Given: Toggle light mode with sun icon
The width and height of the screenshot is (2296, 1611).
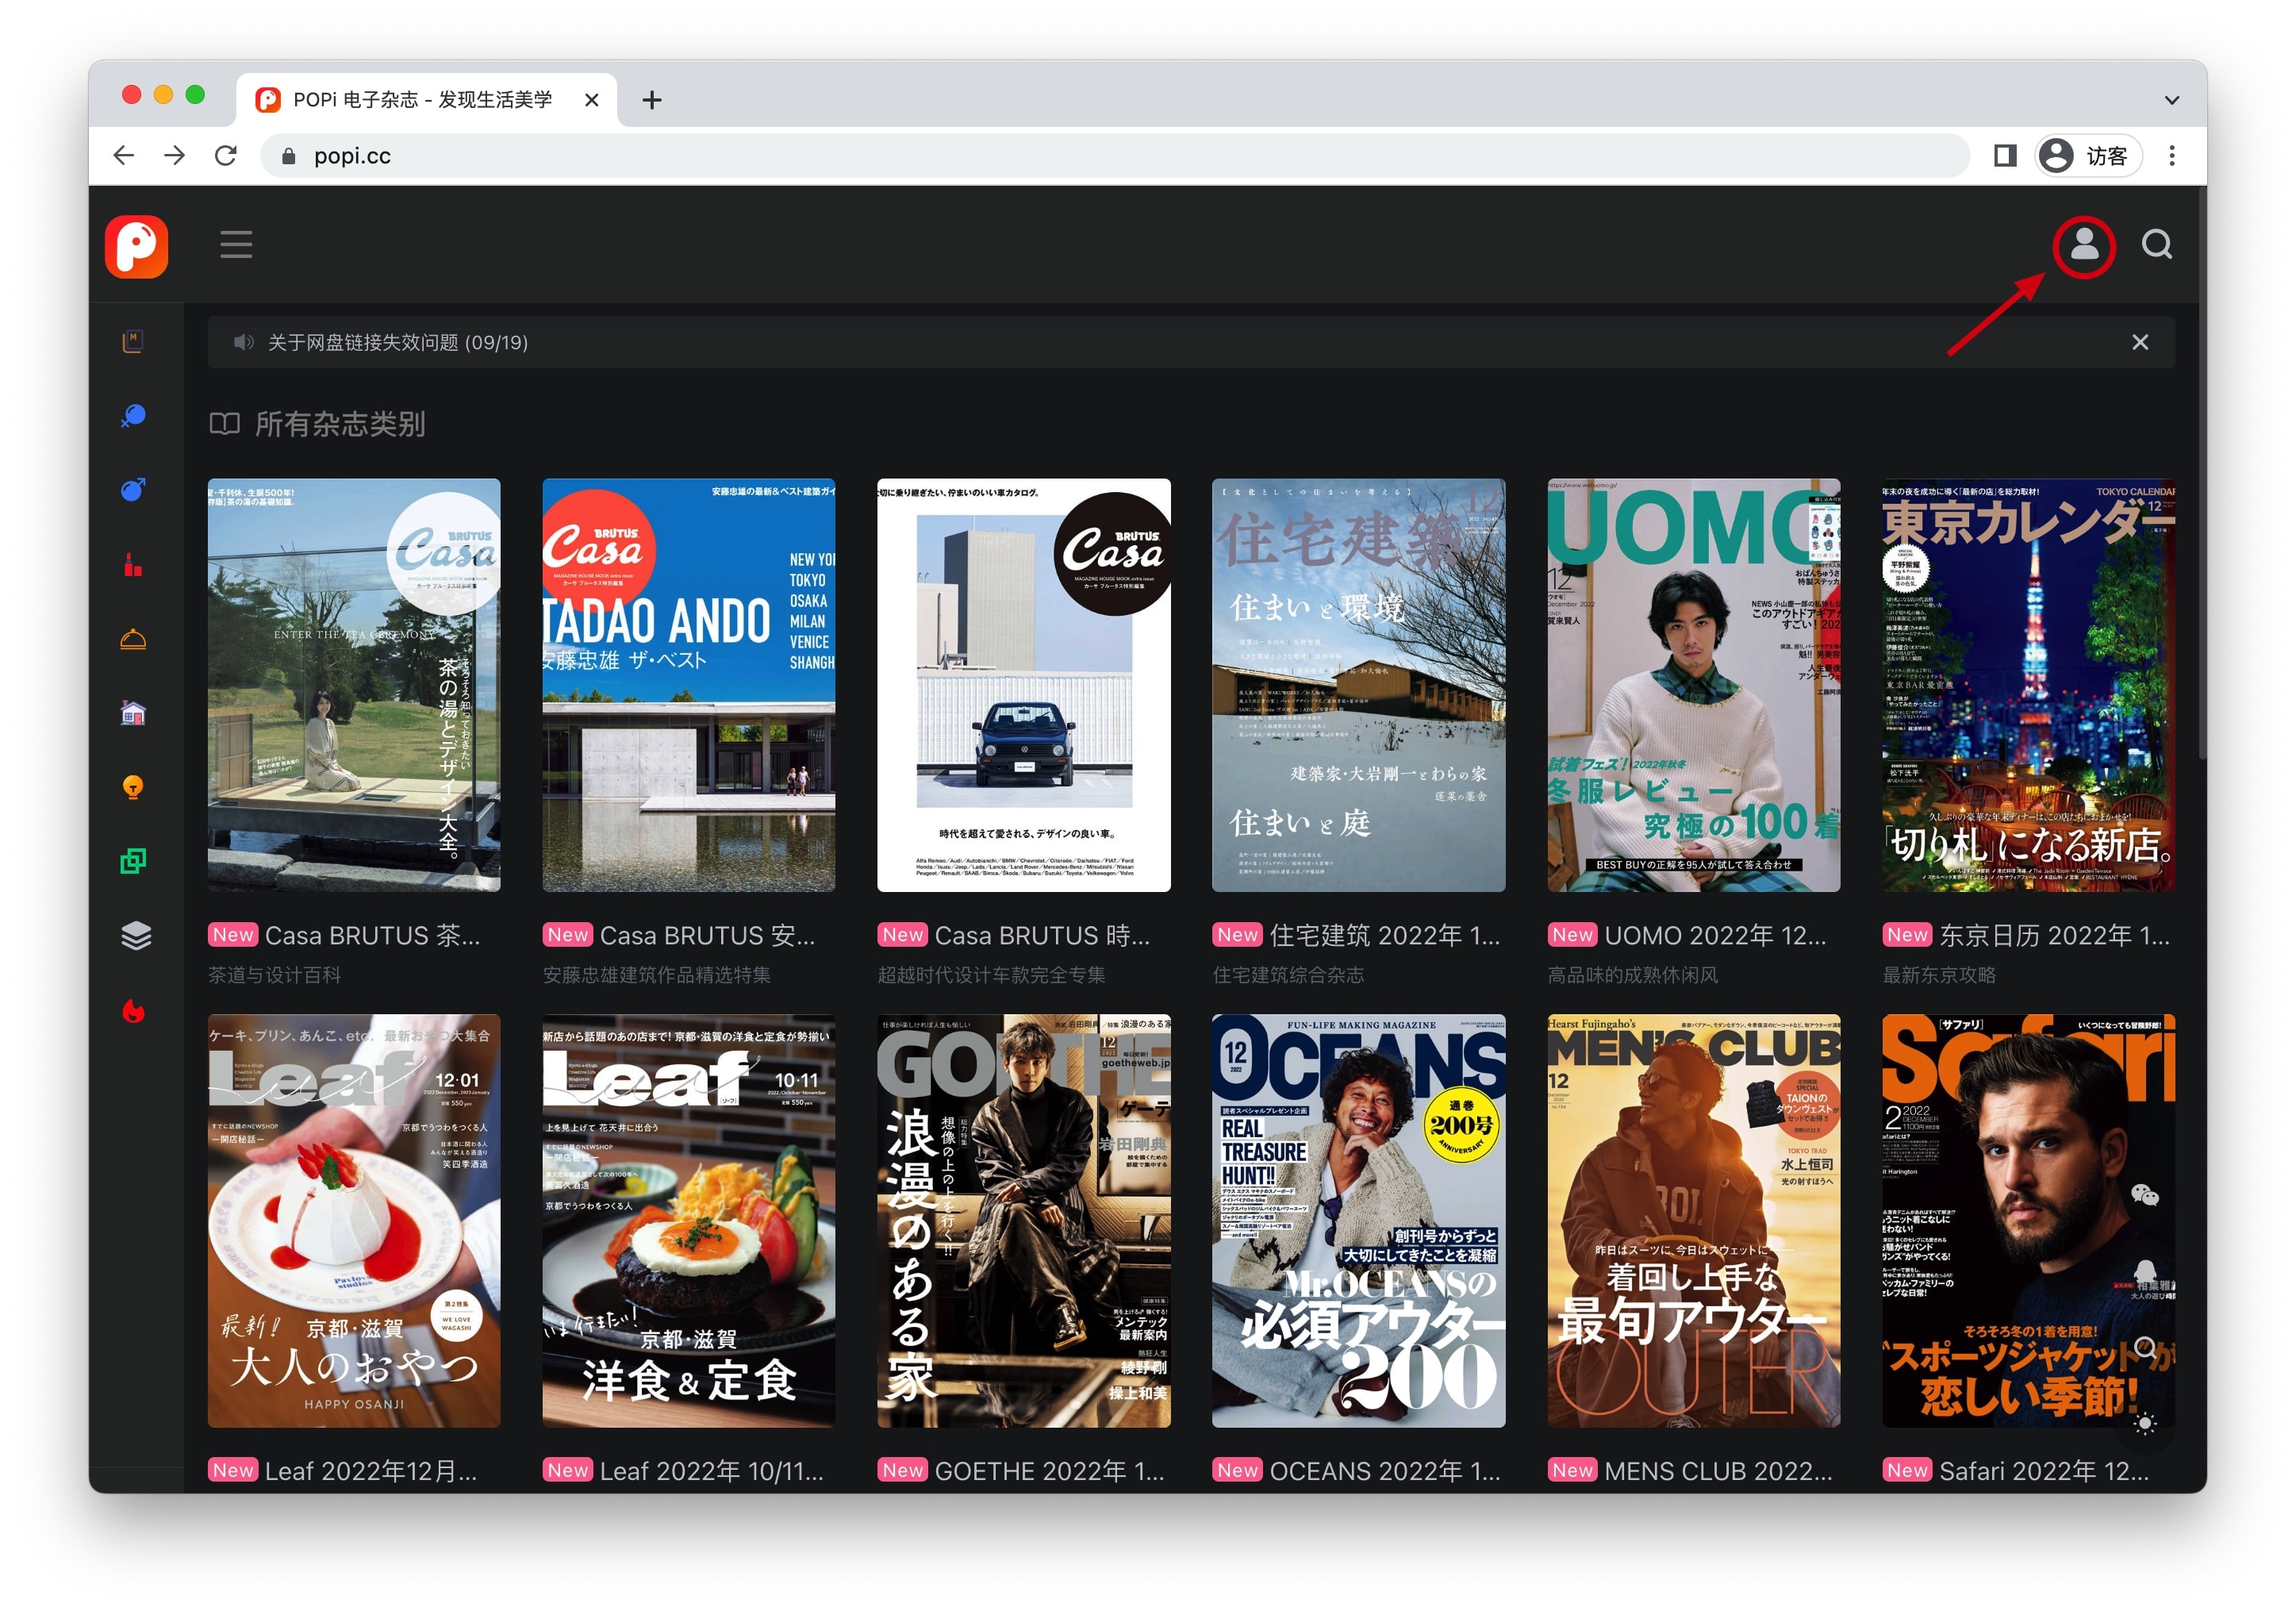Looking at the screenshot, I should tap(2144, 1424).
